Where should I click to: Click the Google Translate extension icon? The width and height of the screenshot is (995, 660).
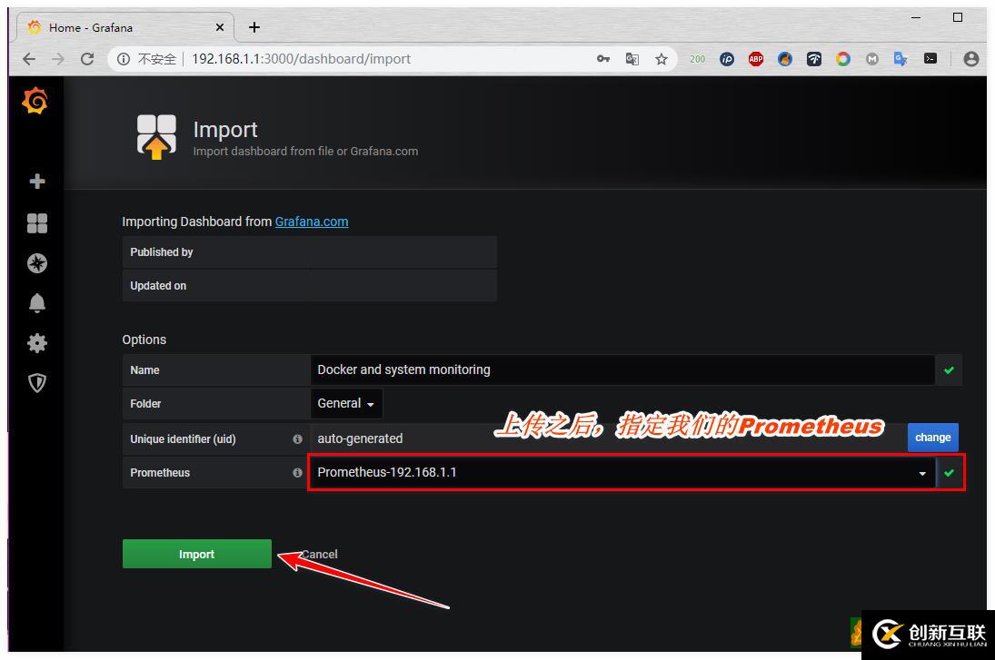point(900,59)
